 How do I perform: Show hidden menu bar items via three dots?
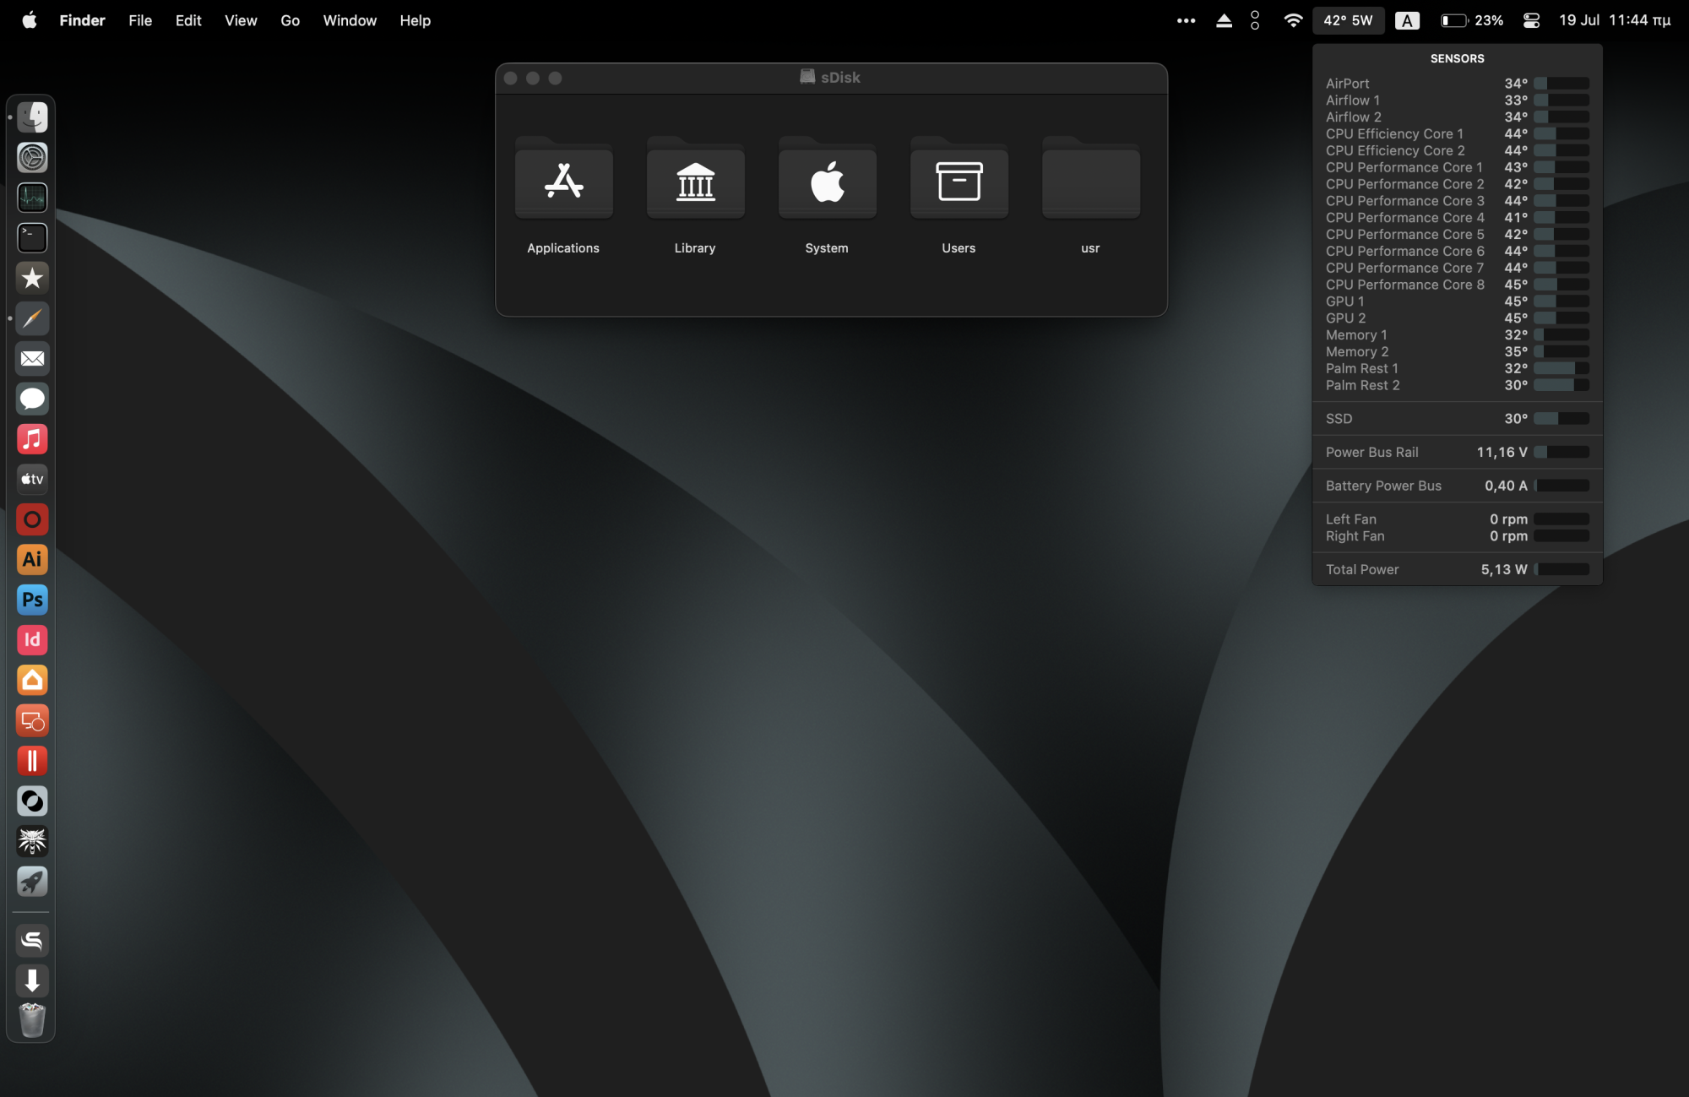[x=1186, y=20]
